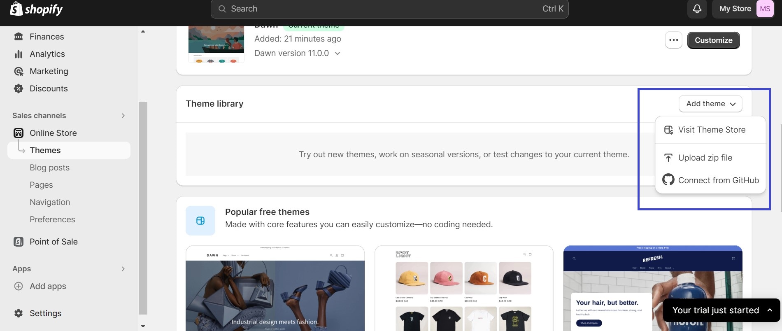Image resolution: width=782 pixels, height=331 pixels.
Task: Click the Marketing target icon
Action: point(19,71)
